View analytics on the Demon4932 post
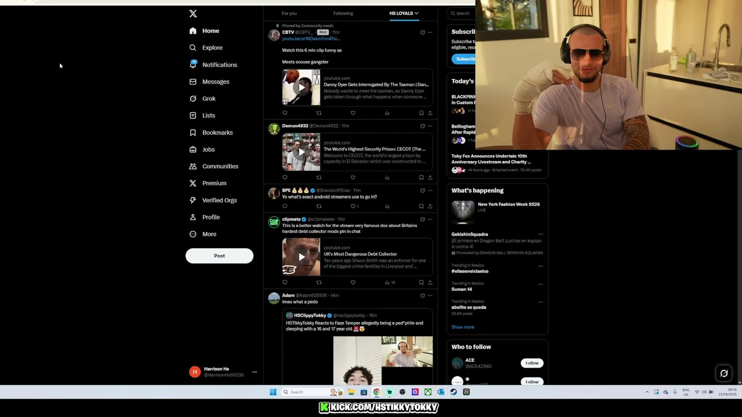742x417 pixels. point(387,177)
